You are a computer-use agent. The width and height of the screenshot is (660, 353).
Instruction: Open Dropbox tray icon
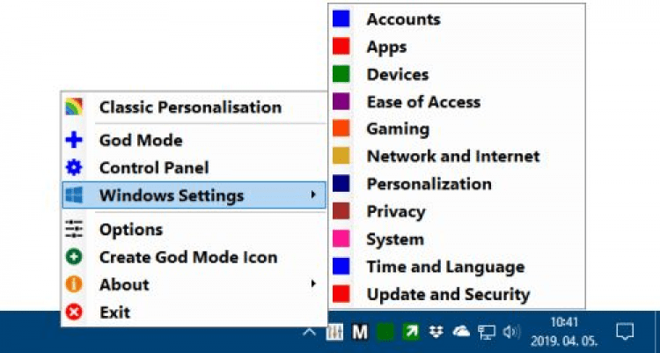point(436,332)
